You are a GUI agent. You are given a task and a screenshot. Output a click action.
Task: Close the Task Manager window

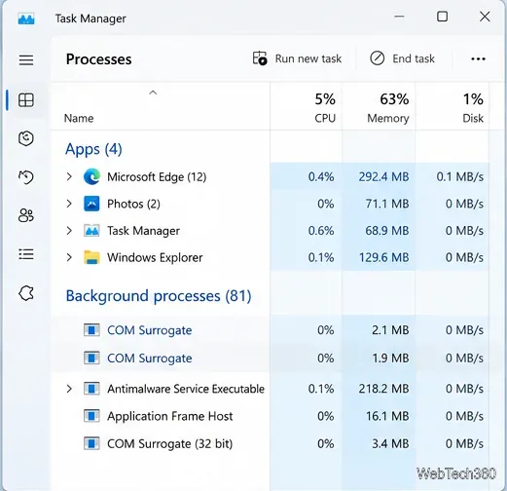[x=485, y=17]
